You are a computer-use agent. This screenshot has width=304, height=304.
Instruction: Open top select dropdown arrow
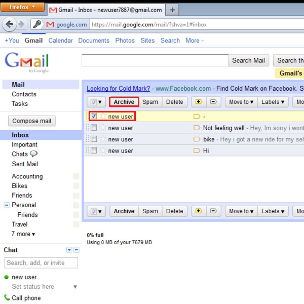point(100,102)
